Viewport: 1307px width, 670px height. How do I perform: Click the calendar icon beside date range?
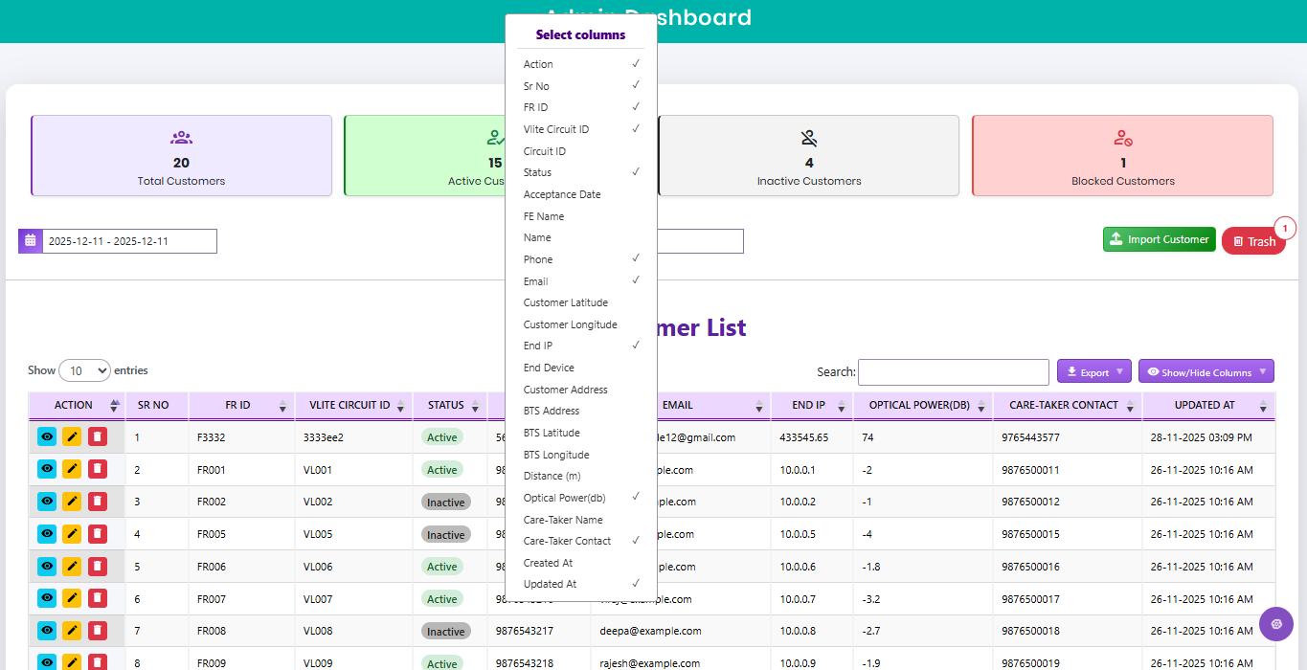(x=30, y=240)
